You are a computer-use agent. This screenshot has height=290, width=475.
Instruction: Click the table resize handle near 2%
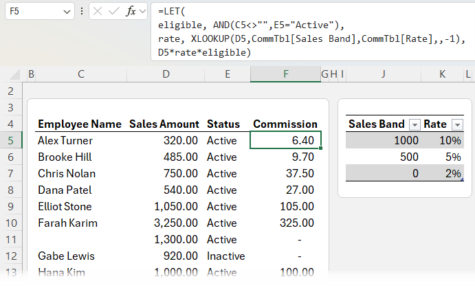(462, 180)
